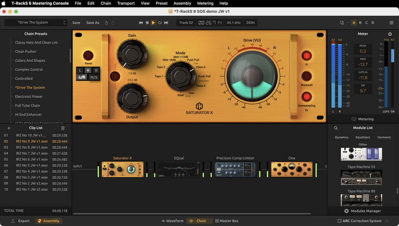
Task: Delete clip with trash icon
Action: tap(63, 128)
